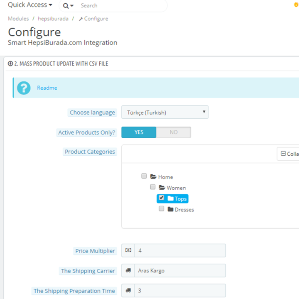Click the Price Multiplier label

[95, 251]
